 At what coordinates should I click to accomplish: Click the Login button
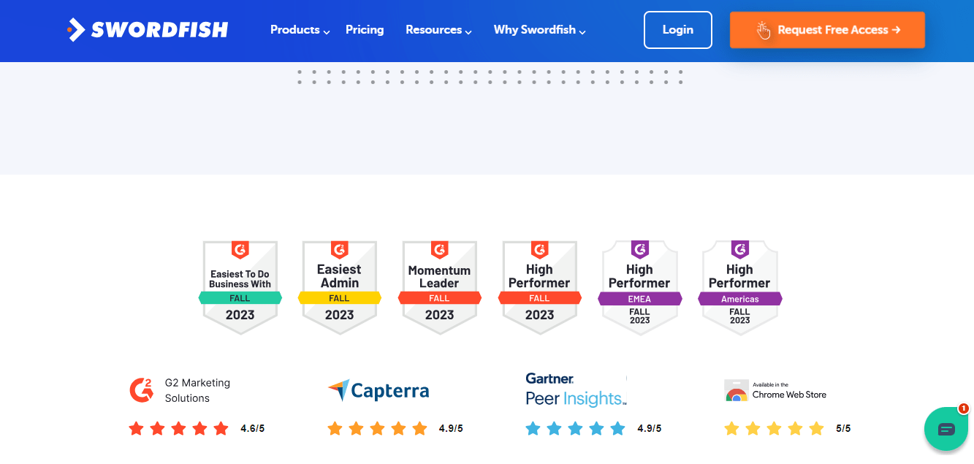coord(677,30)
